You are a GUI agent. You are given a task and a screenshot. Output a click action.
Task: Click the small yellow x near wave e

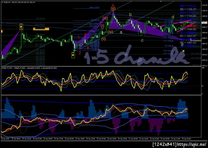183,51
